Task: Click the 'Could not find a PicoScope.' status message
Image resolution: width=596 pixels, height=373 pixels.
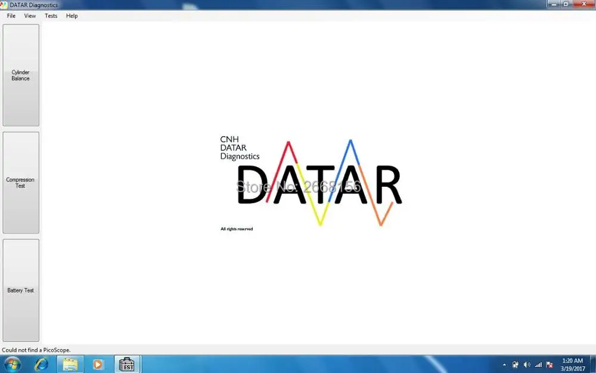Action: (x=36, y=350)
